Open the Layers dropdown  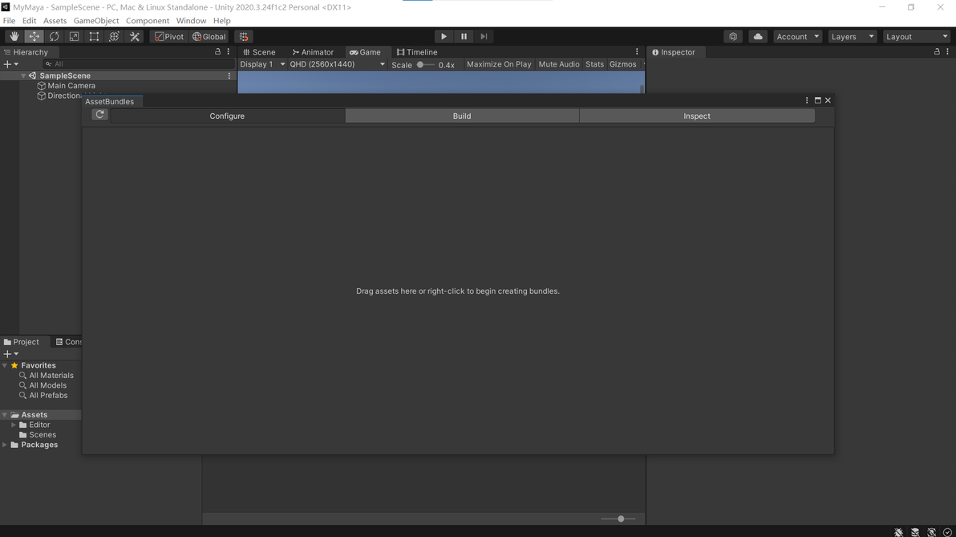coord(853,37)
